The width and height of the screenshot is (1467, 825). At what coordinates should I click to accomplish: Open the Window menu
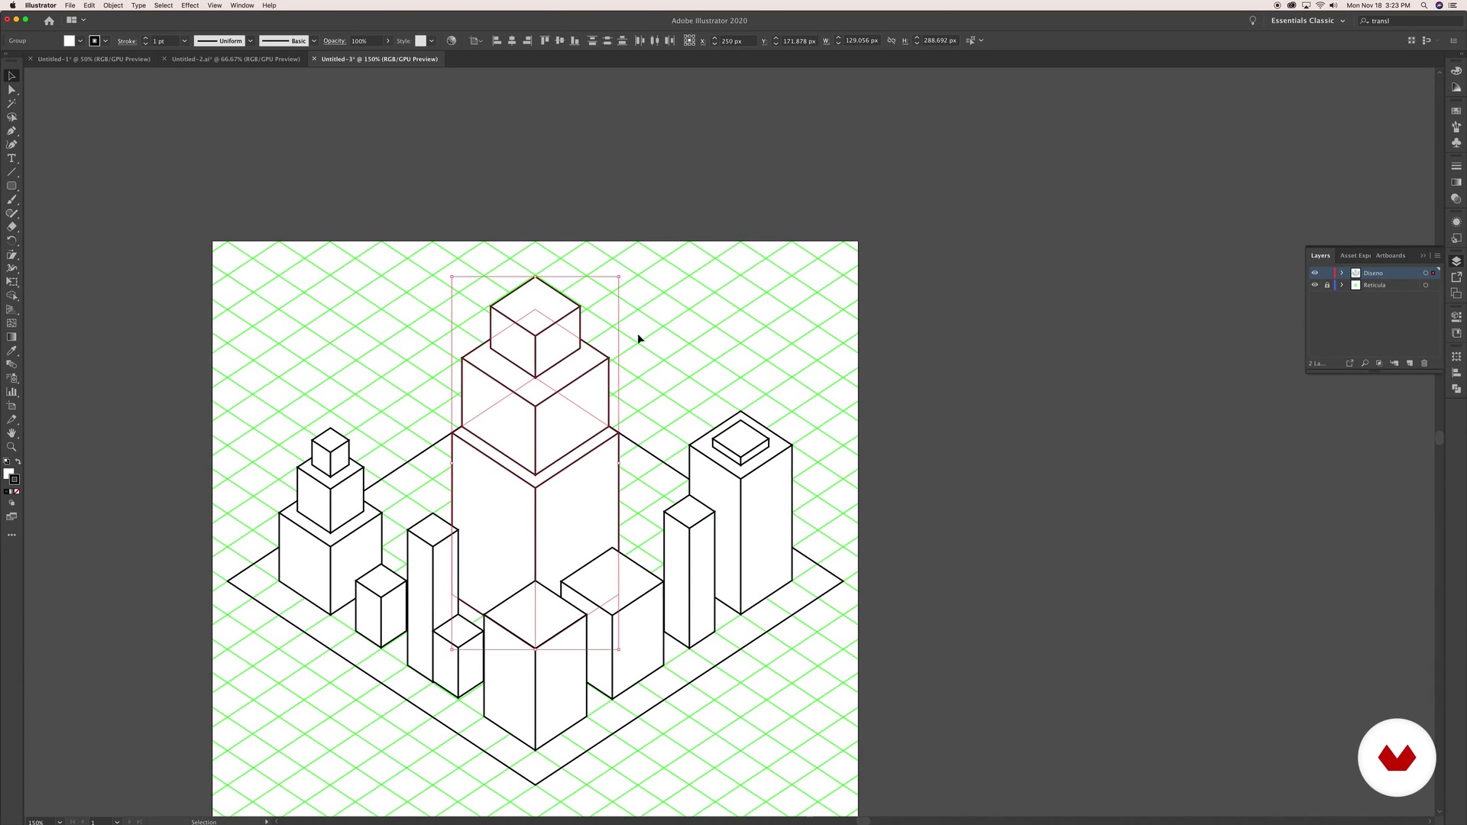pyautogui.click(x=242, y=5)
